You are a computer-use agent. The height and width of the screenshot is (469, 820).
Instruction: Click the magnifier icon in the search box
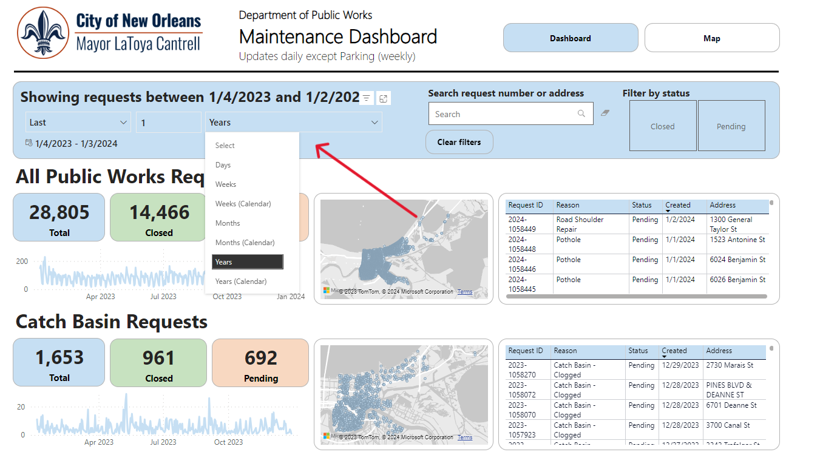pyautogui.click(x=581, y=113)
